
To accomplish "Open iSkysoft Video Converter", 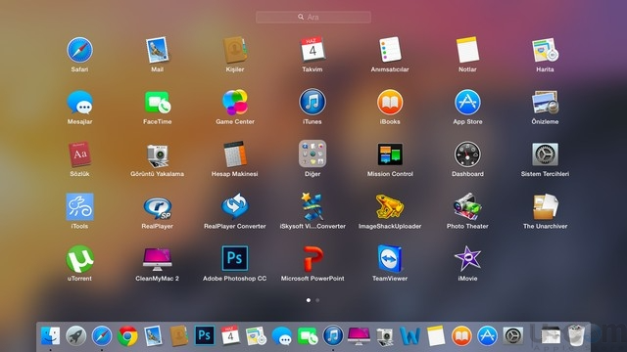I will click(x=313, y=206).
